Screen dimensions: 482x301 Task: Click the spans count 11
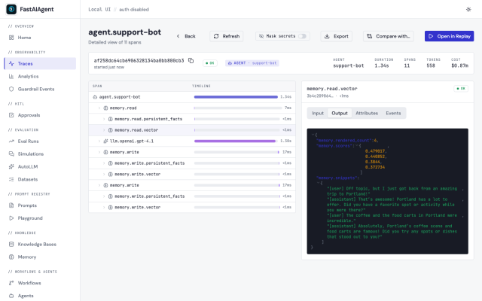click(x=407, y=65)
